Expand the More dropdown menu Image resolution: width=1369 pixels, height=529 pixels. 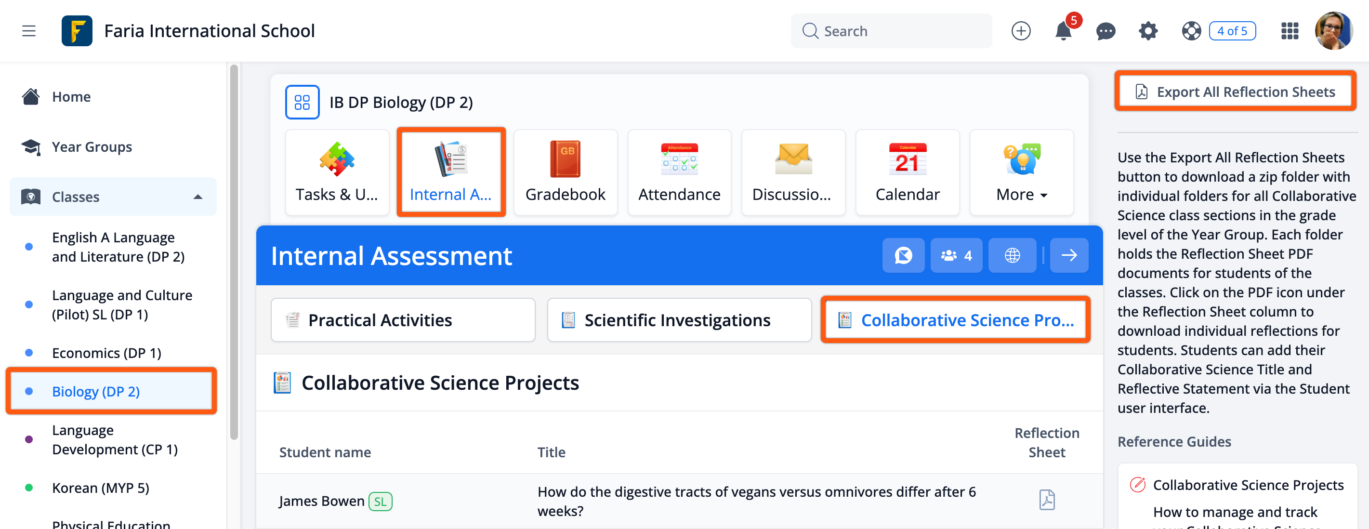coord(1021,173)
